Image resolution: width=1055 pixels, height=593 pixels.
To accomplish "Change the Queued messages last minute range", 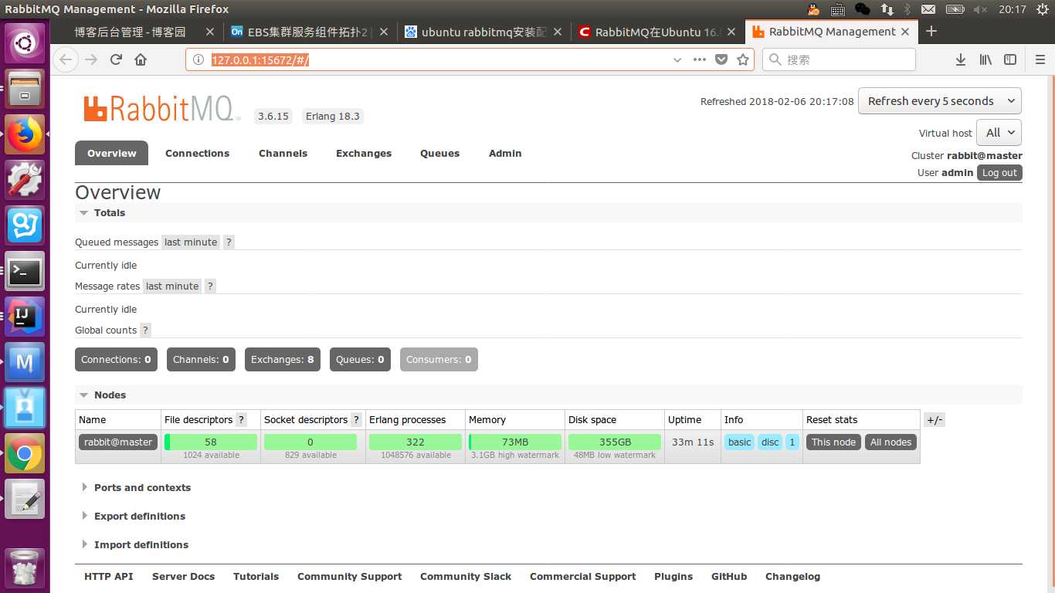I will point(191,242).
